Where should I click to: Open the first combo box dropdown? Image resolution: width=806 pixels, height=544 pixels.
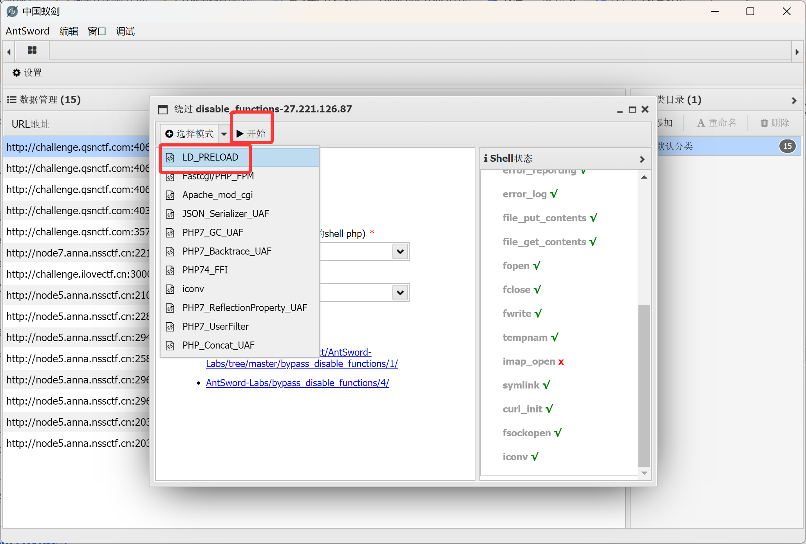[400, 251]
